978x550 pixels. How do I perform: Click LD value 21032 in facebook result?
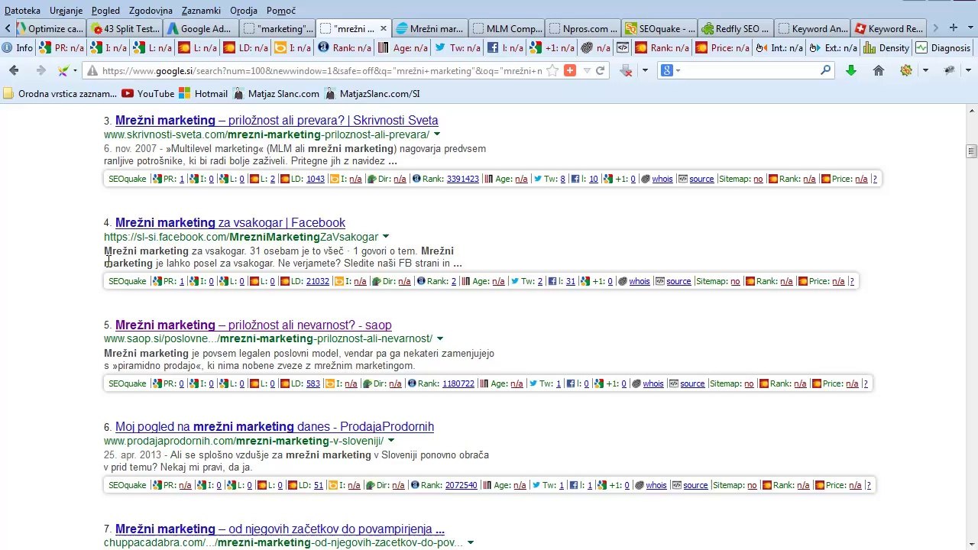(318, 281)
